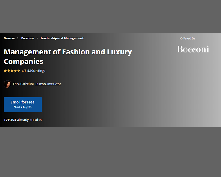Show the +1 more instructor link
Image resolution: width=221 pixels, height=177 pixels.
click(48, 84)
